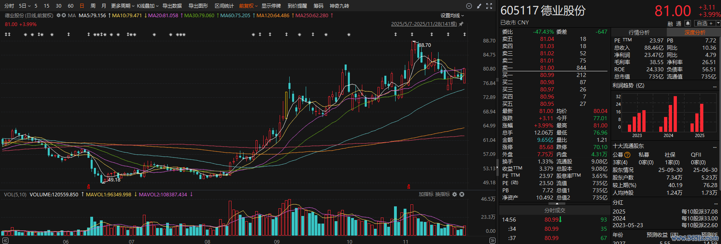Click 导出数据 to export data
The height and width of the screenshot is (244, 721).
pyautogui.click(x=172, y=6)
